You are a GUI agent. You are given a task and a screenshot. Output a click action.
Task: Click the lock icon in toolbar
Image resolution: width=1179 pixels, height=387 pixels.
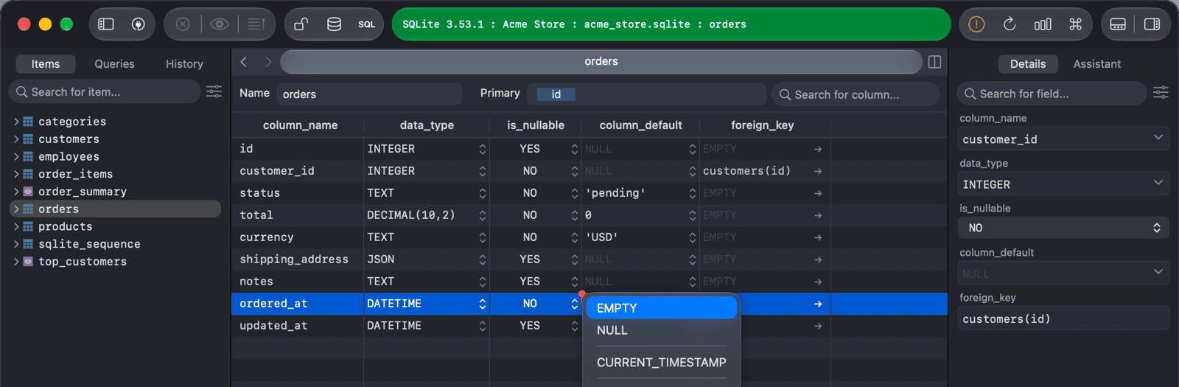tap(301, 24)
